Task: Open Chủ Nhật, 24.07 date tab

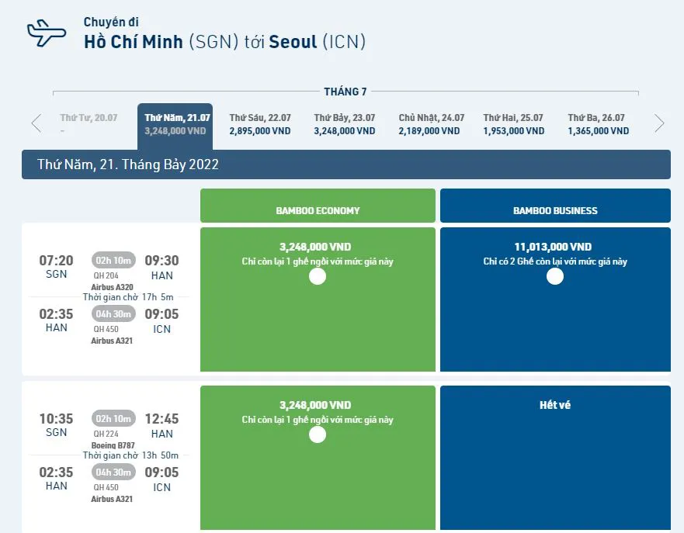Action: 431,124
